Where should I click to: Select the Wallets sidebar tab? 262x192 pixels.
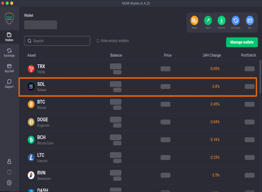point(9,37)
